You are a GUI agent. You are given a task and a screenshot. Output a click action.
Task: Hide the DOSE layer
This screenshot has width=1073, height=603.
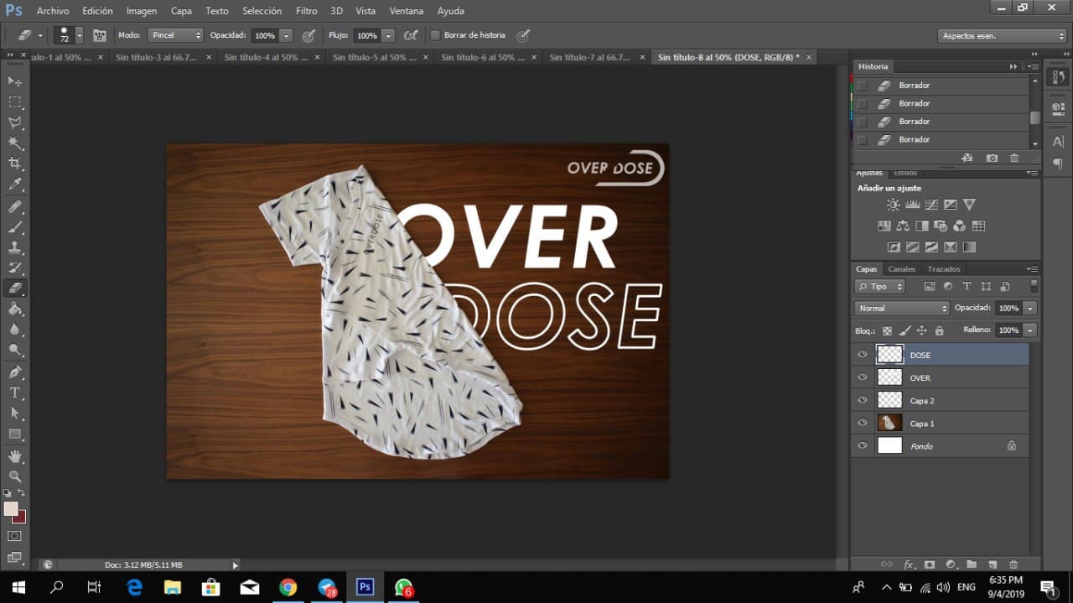(862, 355)
